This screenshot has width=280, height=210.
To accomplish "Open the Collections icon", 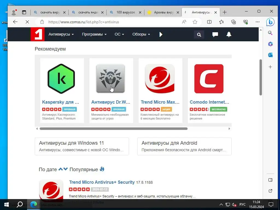I will point(234,22).
